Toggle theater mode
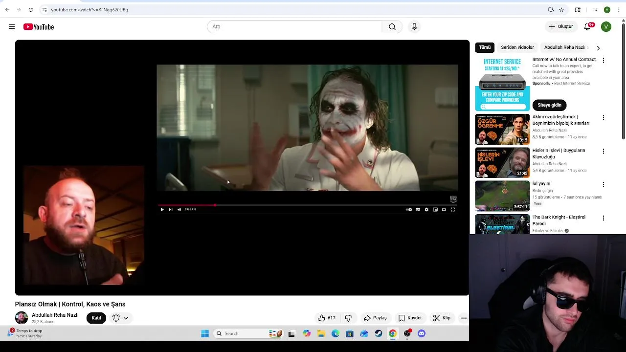 444,209
